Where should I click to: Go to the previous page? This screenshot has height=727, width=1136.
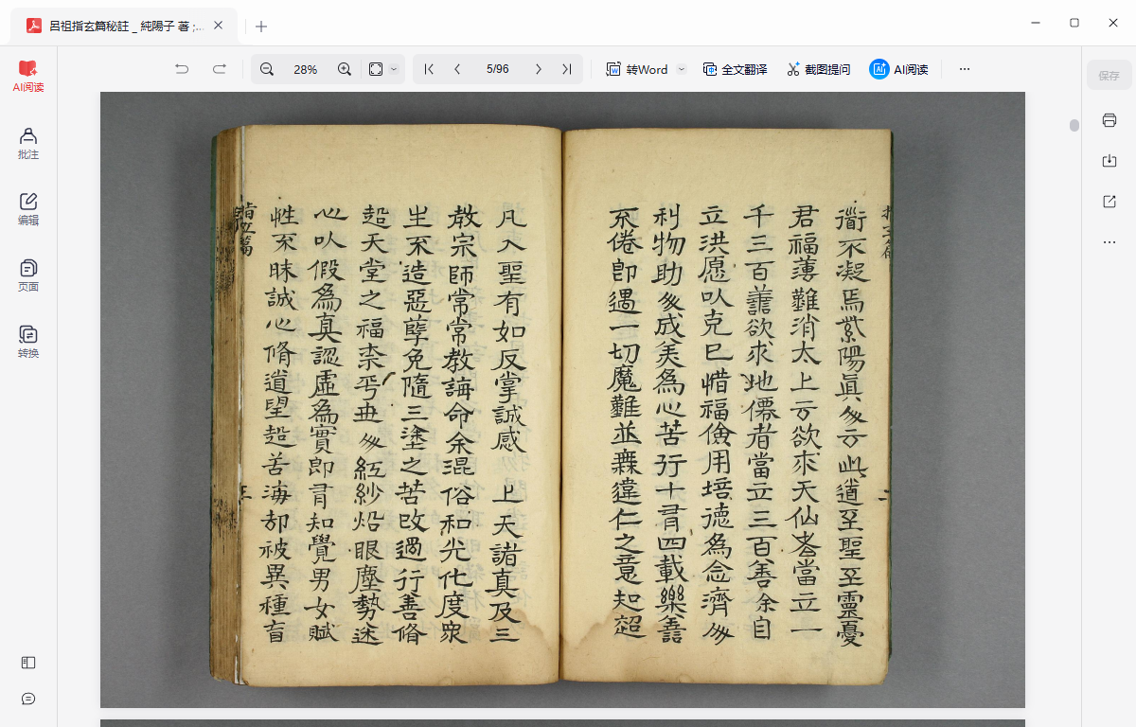(458, 69)
